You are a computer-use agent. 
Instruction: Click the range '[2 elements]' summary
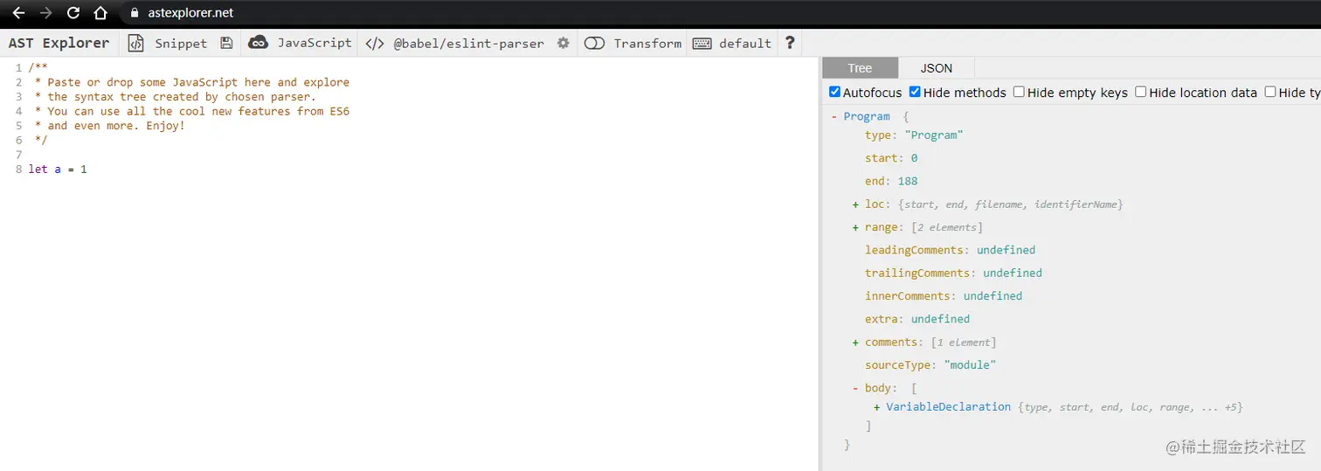coord(947,227)
